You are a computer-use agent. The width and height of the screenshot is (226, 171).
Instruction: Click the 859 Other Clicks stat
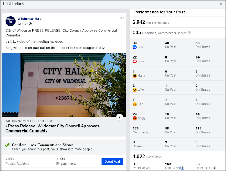click(x=204, y=166)
